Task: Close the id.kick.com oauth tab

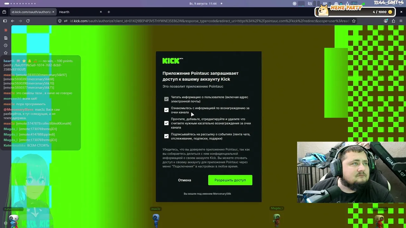Action: coord(53,12)
